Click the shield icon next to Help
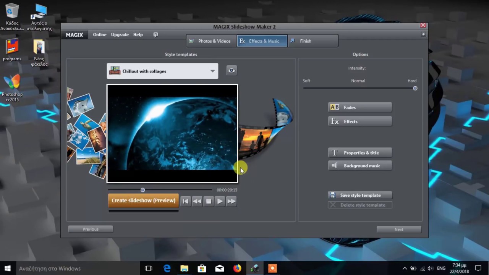489x275 pixels. pos(155,34)
